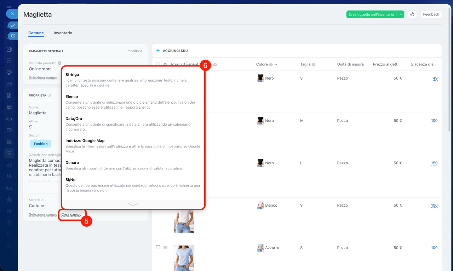This screenshot has width=453, height=271.
Task: Open the mail icon in the left sidebar
Action: click(9, 130)
